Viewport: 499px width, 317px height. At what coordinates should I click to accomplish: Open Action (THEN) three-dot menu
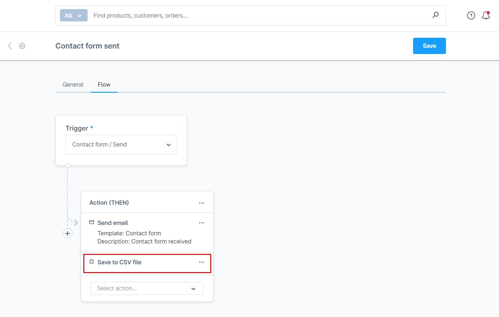click(201, 203)
